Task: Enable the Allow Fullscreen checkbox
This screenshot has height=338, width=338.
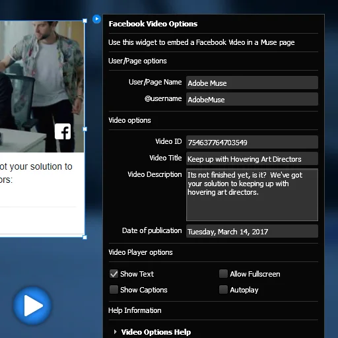Action: tap(223, 274)
